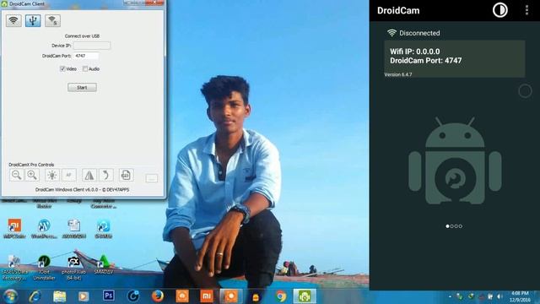Open the document file icon on the desktop
Viewport: 540px width, 304px height.
[74, 229]
